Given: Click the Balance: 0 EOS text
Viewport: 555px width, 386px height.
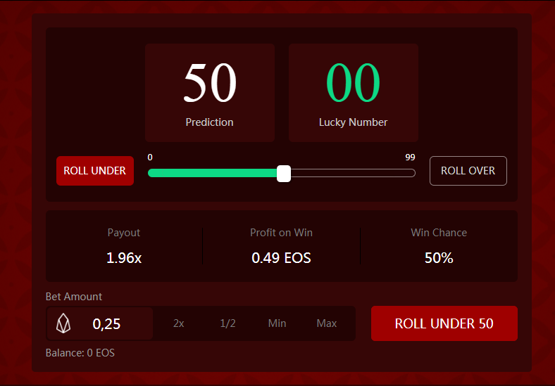Looking at the screenshot, I should [80, 353].
